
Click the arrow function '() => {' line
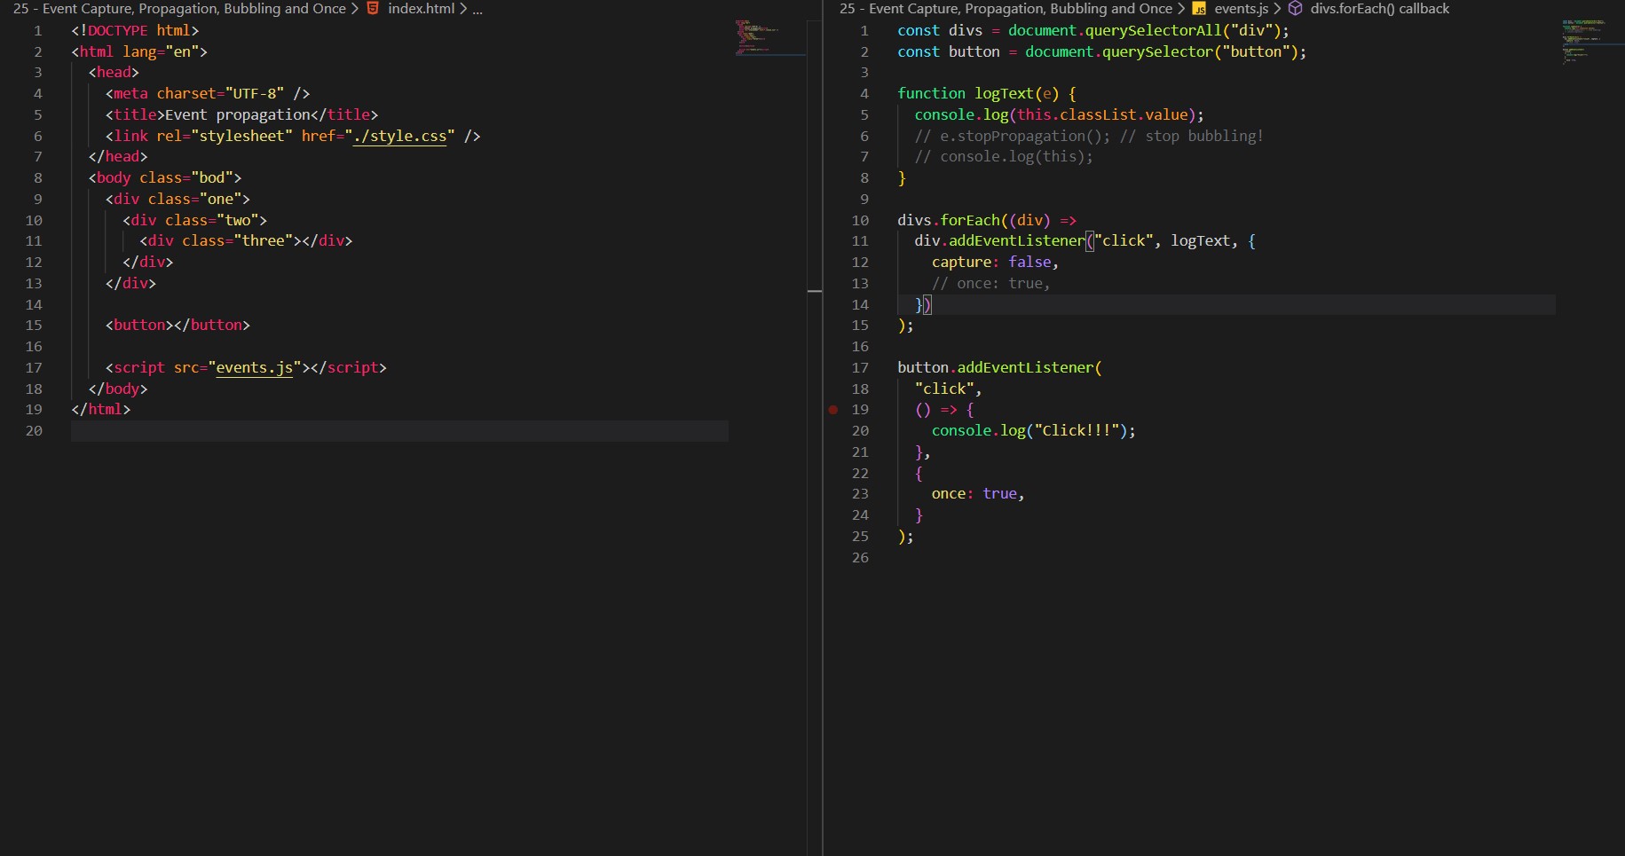coord(944,409)
